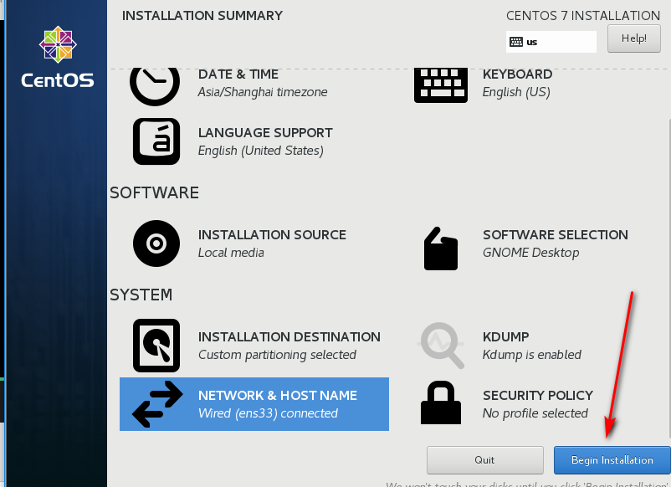
Task: Open Date & Time clock icon
Action: 155,86
